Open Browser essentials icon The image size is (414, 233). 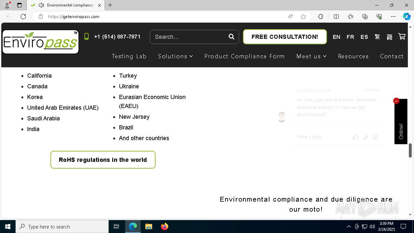tap(379, 17)
